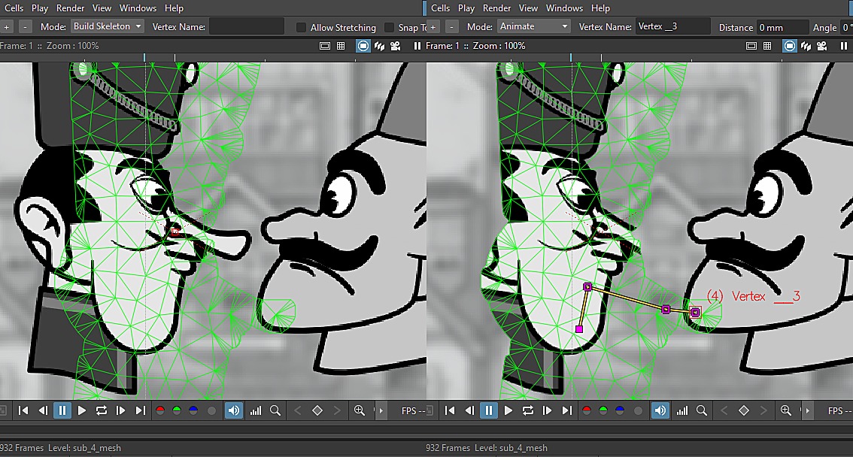Open the Render menu in left window
This screenshot has height=457, width=853.
(70, 8)
